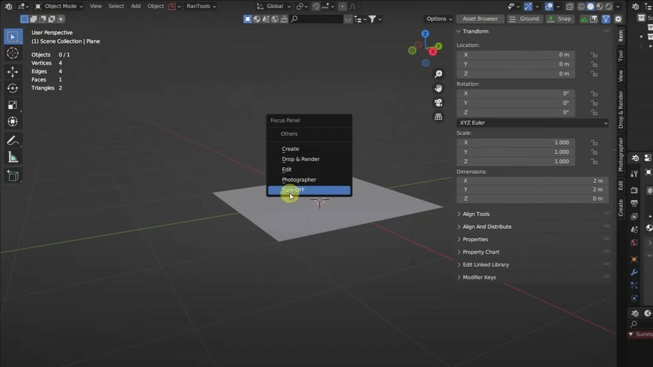The image size is (653, 367).
Task: Open the Render properties tab icon
Action: tap(634, 190)
